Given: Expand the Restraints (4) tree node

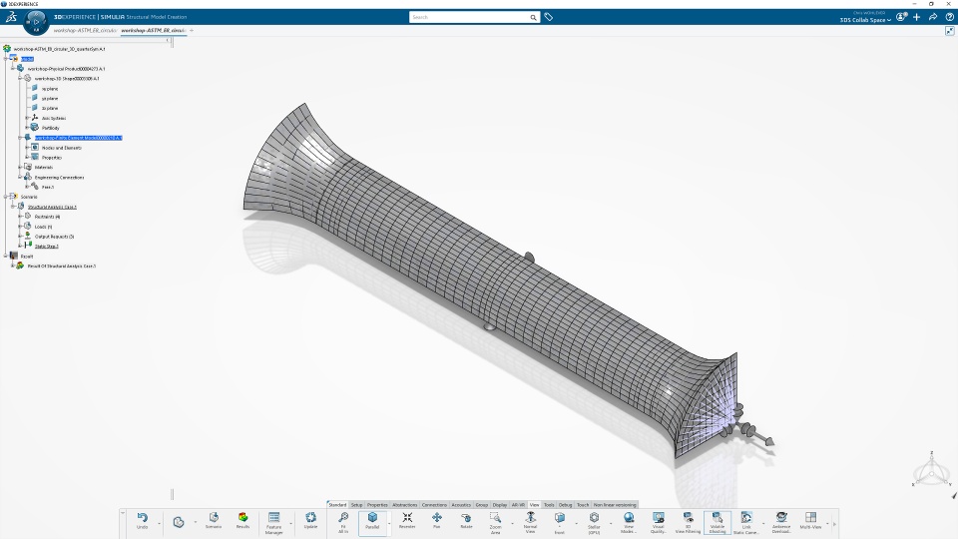Looking at the screenshot, I should click(x=20, y=217).
